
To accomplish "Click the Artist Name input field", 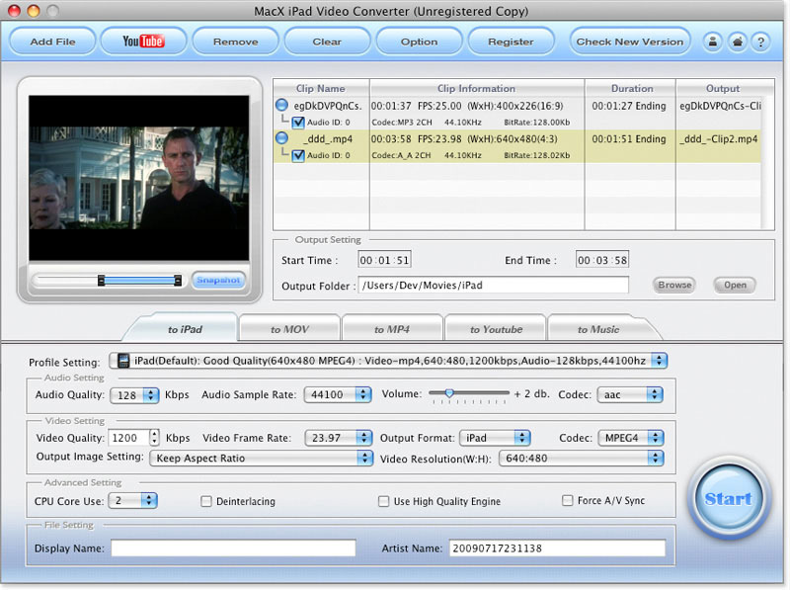I will [x=557, y=548].
